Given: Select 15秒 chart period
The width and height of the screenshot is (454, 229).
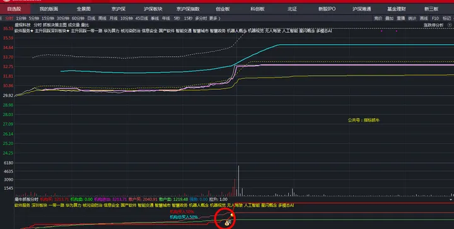Looking at the screenshot, I should (188, 18).
